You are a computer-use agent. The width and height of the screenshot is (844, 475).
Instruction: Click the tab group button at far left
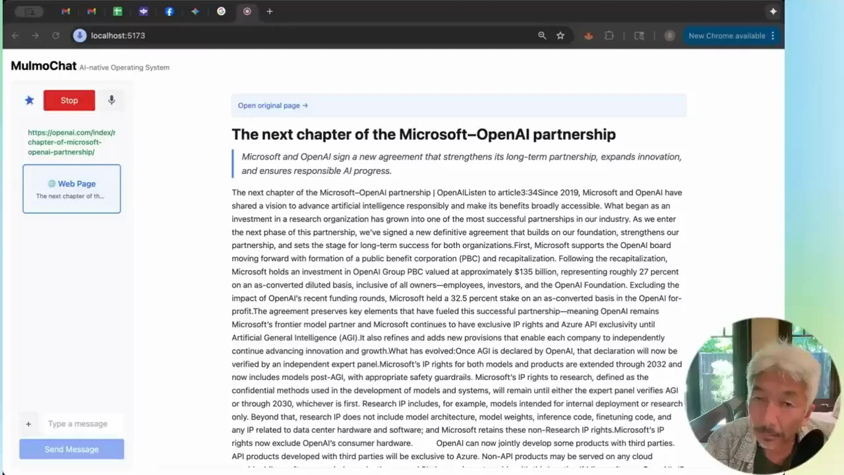tap(29, 11)
